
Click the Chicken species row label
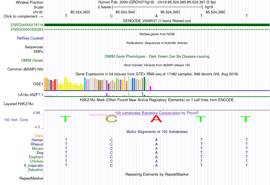(x=36, y=161)
